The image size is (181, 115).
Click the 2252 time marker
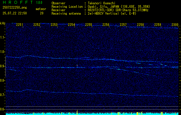[x=37, y=24]
